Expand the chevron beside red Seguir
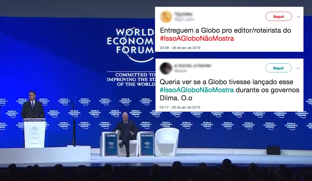This screenshot has width=312, height=181. [x=298, y=17]
